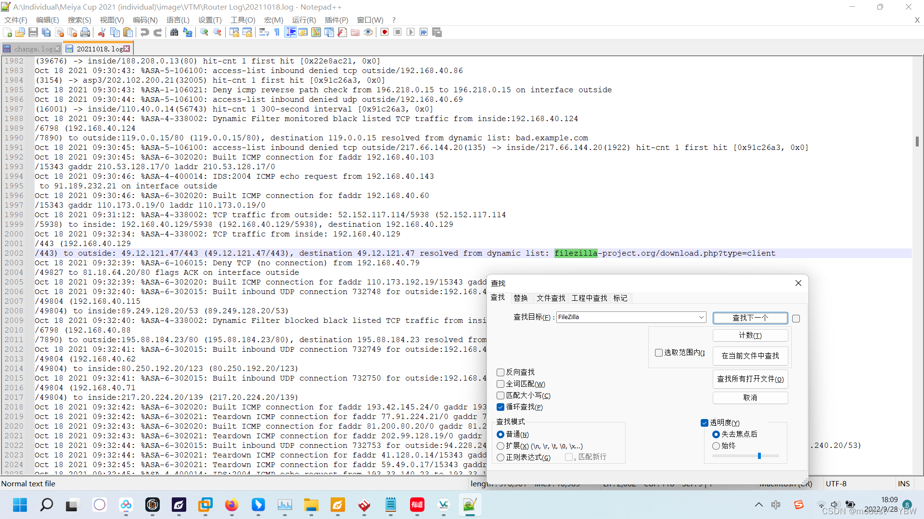Viewport: 924px width, 519px height.
Task: Switch to the 文件查找 tab
Action: (x=551, y=298)
